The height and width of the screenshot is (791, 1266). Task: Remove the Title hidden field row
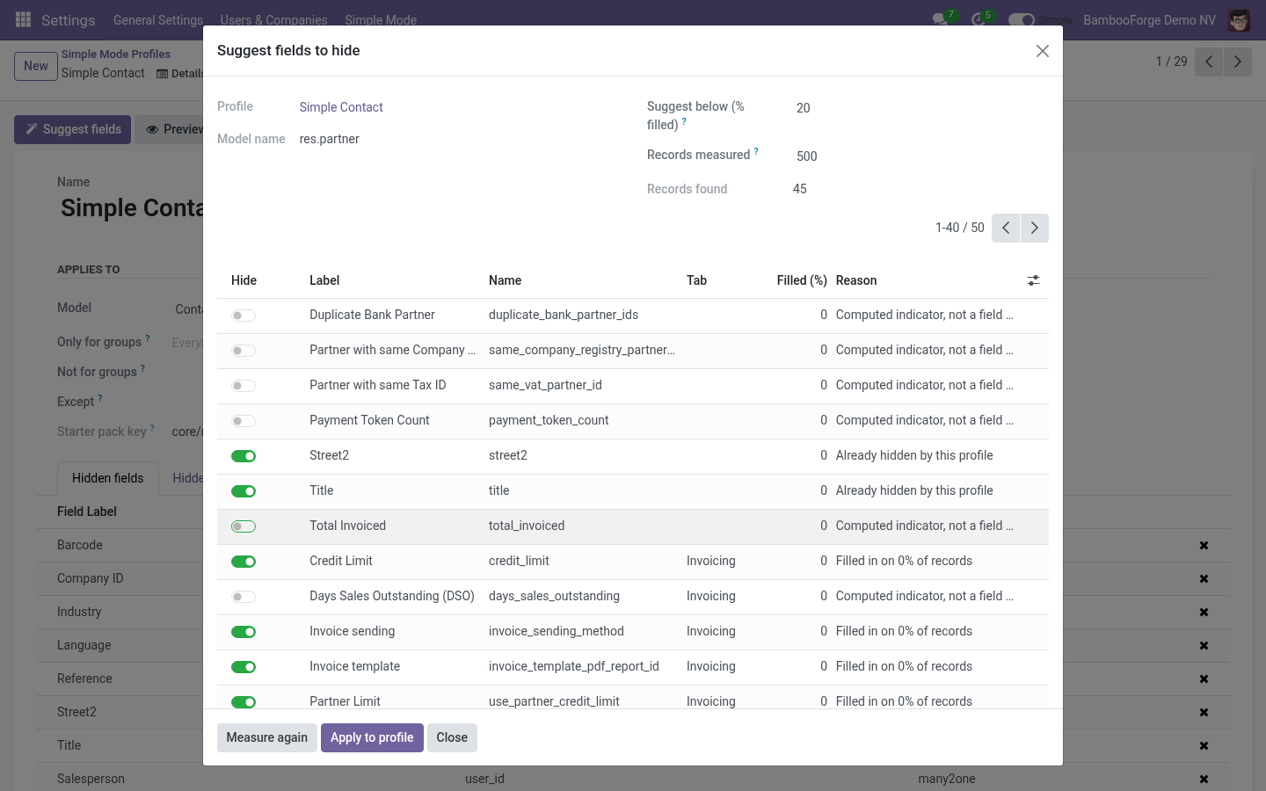pos(1204,746)
